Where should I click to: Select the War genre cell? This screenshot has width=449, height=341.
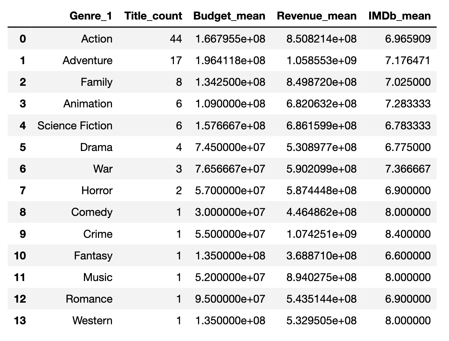pos(103,169)
